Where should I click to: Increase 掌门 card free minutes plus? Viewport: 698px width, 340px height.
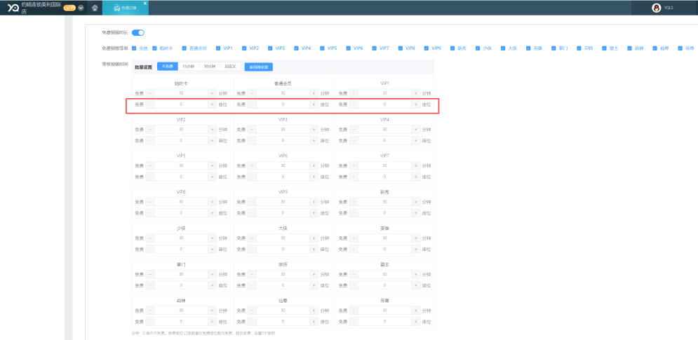(x=213, y=274)
